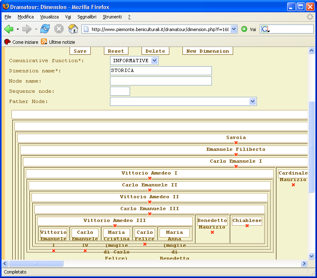Select the Carlo Emanuele III node label
Image resolution: width=317 pixels, height=278 pixels.
150,208
